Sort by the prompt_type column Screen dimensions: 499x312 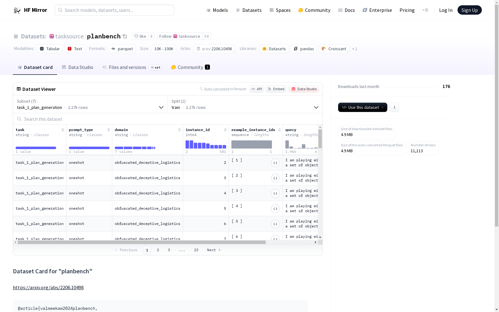[109, 130]
